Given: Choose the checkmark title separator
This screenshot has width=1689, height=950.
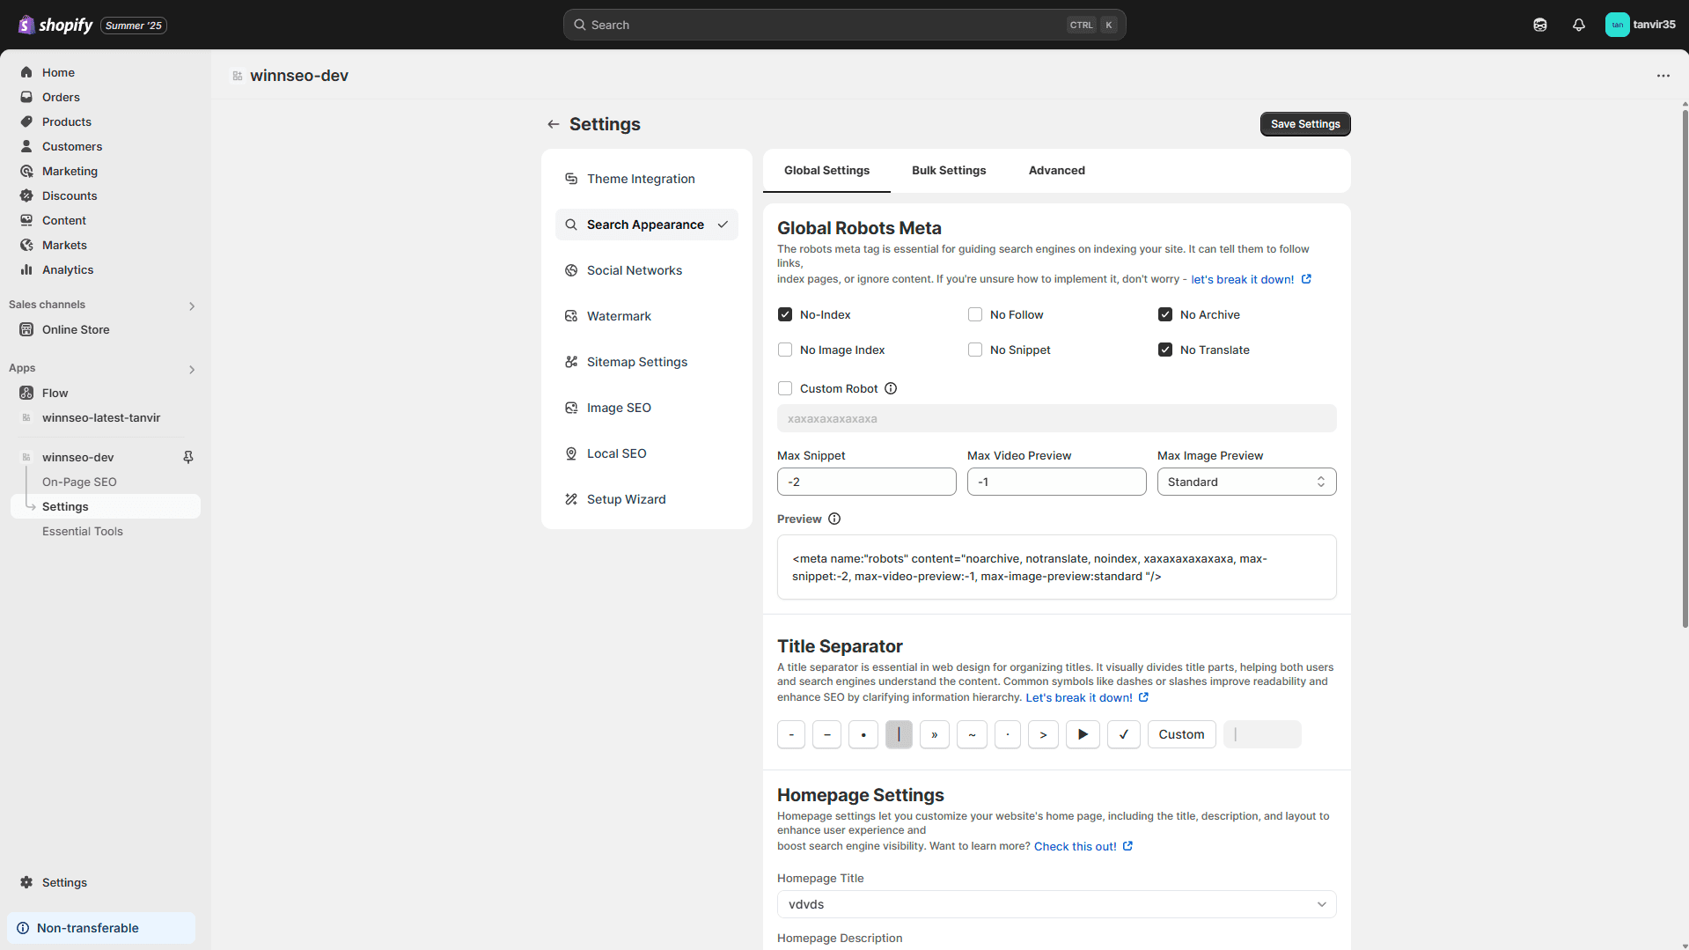Looking at the screenshot, I should (1123, 734).
